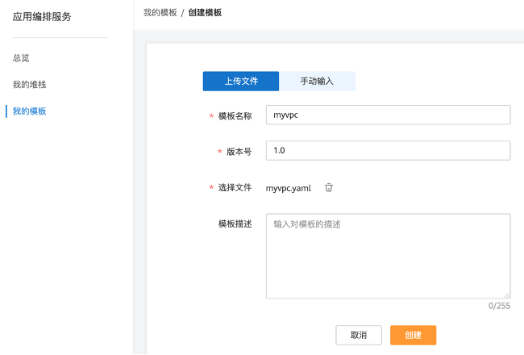Navigate back via 我的模板 breadcrumb link
Image resolution: width=524 pixels, height=355 pixels.
click(x=160, y=13)
